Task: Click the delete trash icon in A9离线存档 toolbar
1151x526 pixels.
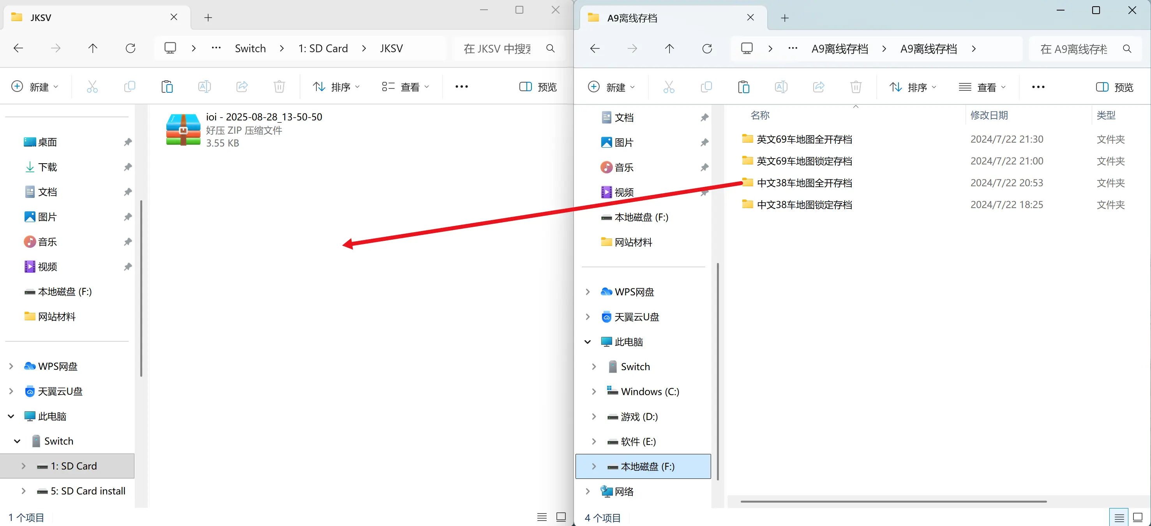Action: pyautogui.click(x=856, y=87)
